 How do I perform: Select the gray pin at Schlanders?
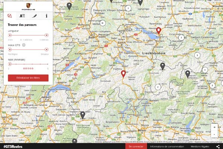(188, 74)
